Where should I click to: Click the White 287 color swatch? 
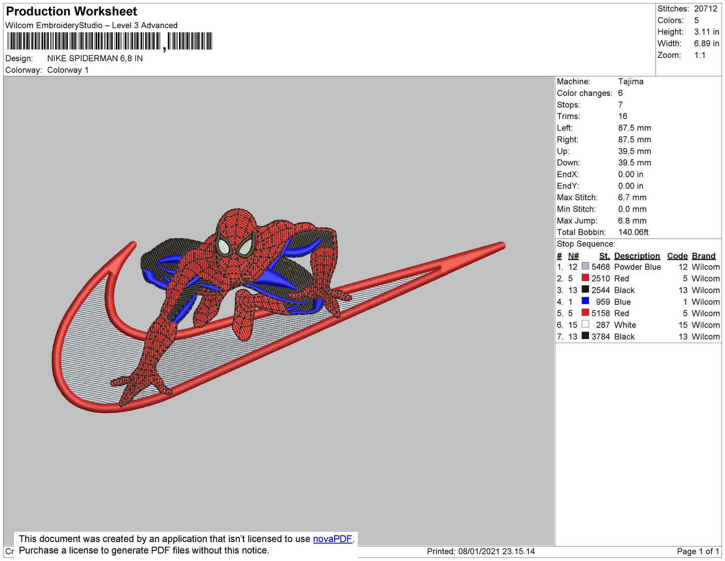coord(585,324)
